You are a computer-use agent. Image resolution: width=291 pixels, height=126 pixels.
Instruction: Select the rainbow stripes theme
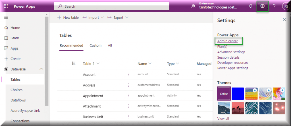tap(251, 94)
